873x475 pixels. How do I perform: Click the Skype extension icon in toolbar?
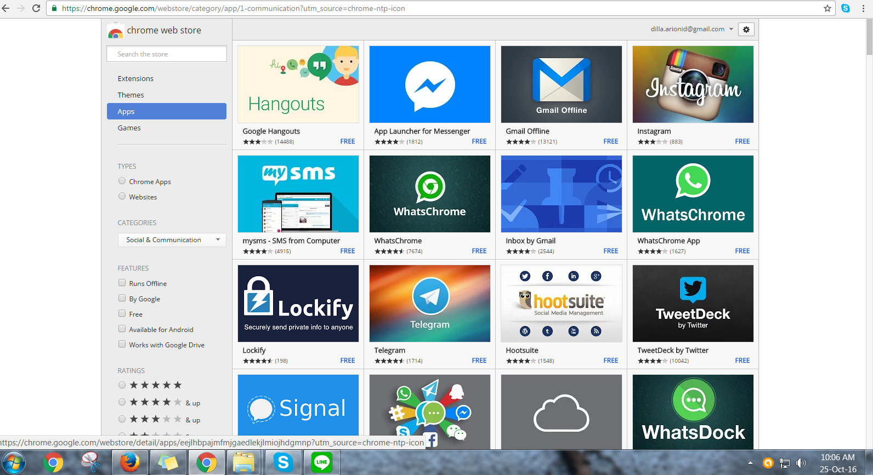846,8
